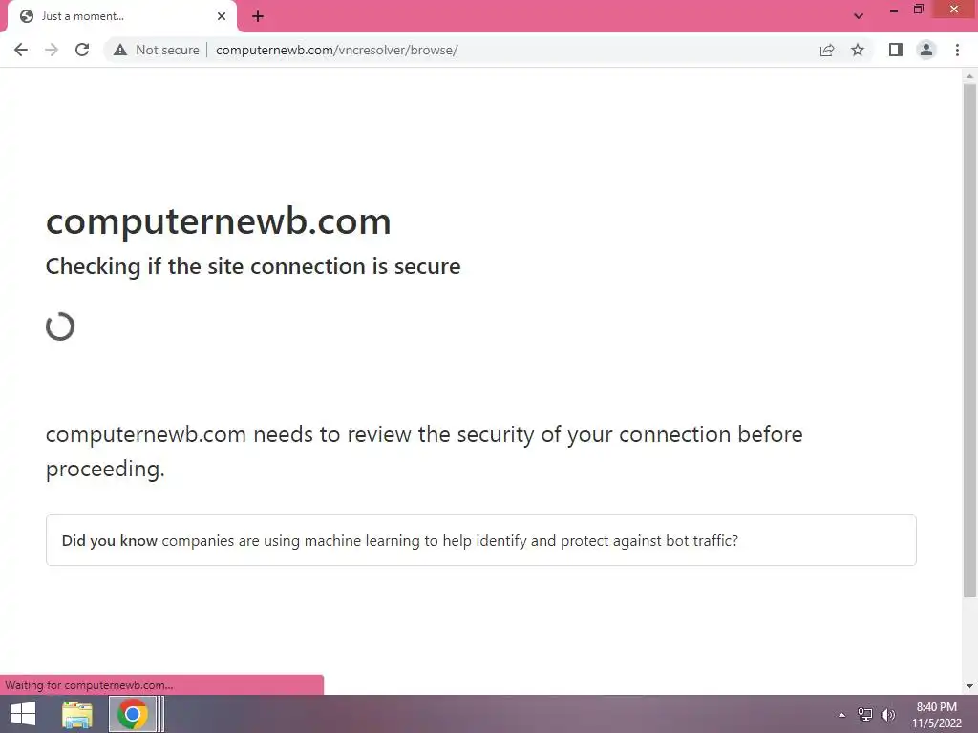978x733 pixels.
Task: Click the scrollbar up arrow
Action: click(x=969, y=76)
